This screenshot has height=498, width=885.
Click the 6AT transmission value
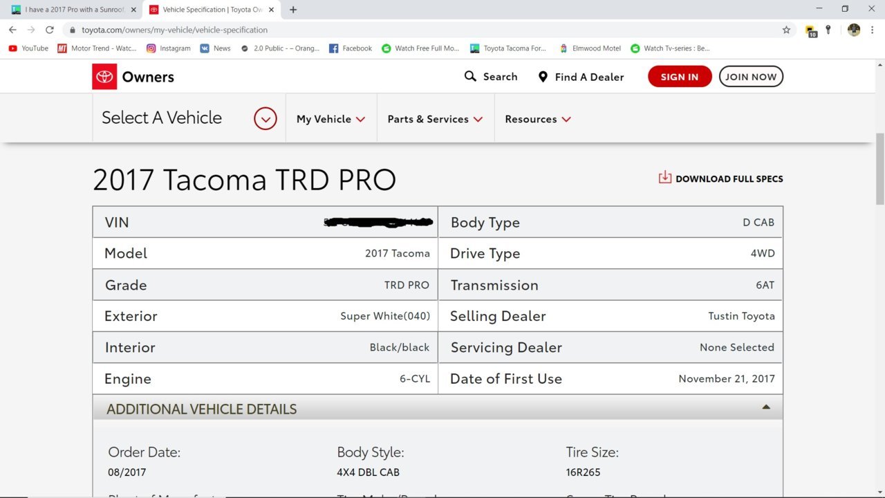click(x=765, y=285)
